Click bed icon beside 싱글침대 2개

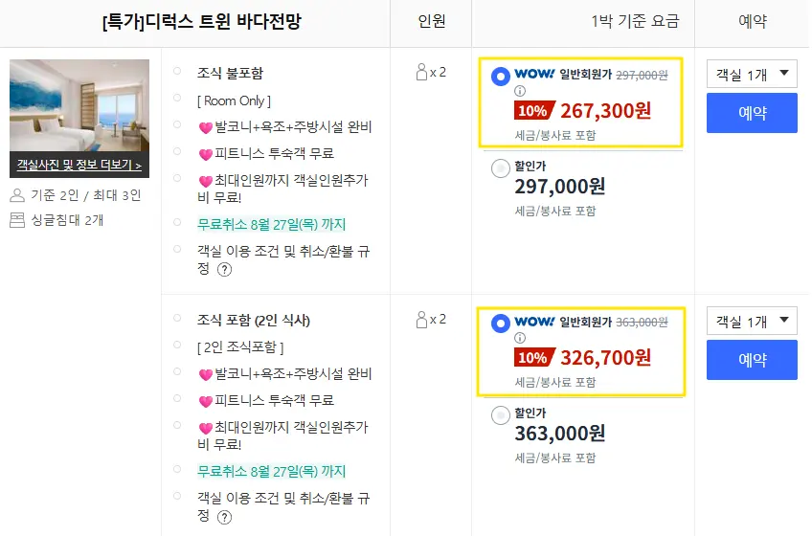point(17,220)
